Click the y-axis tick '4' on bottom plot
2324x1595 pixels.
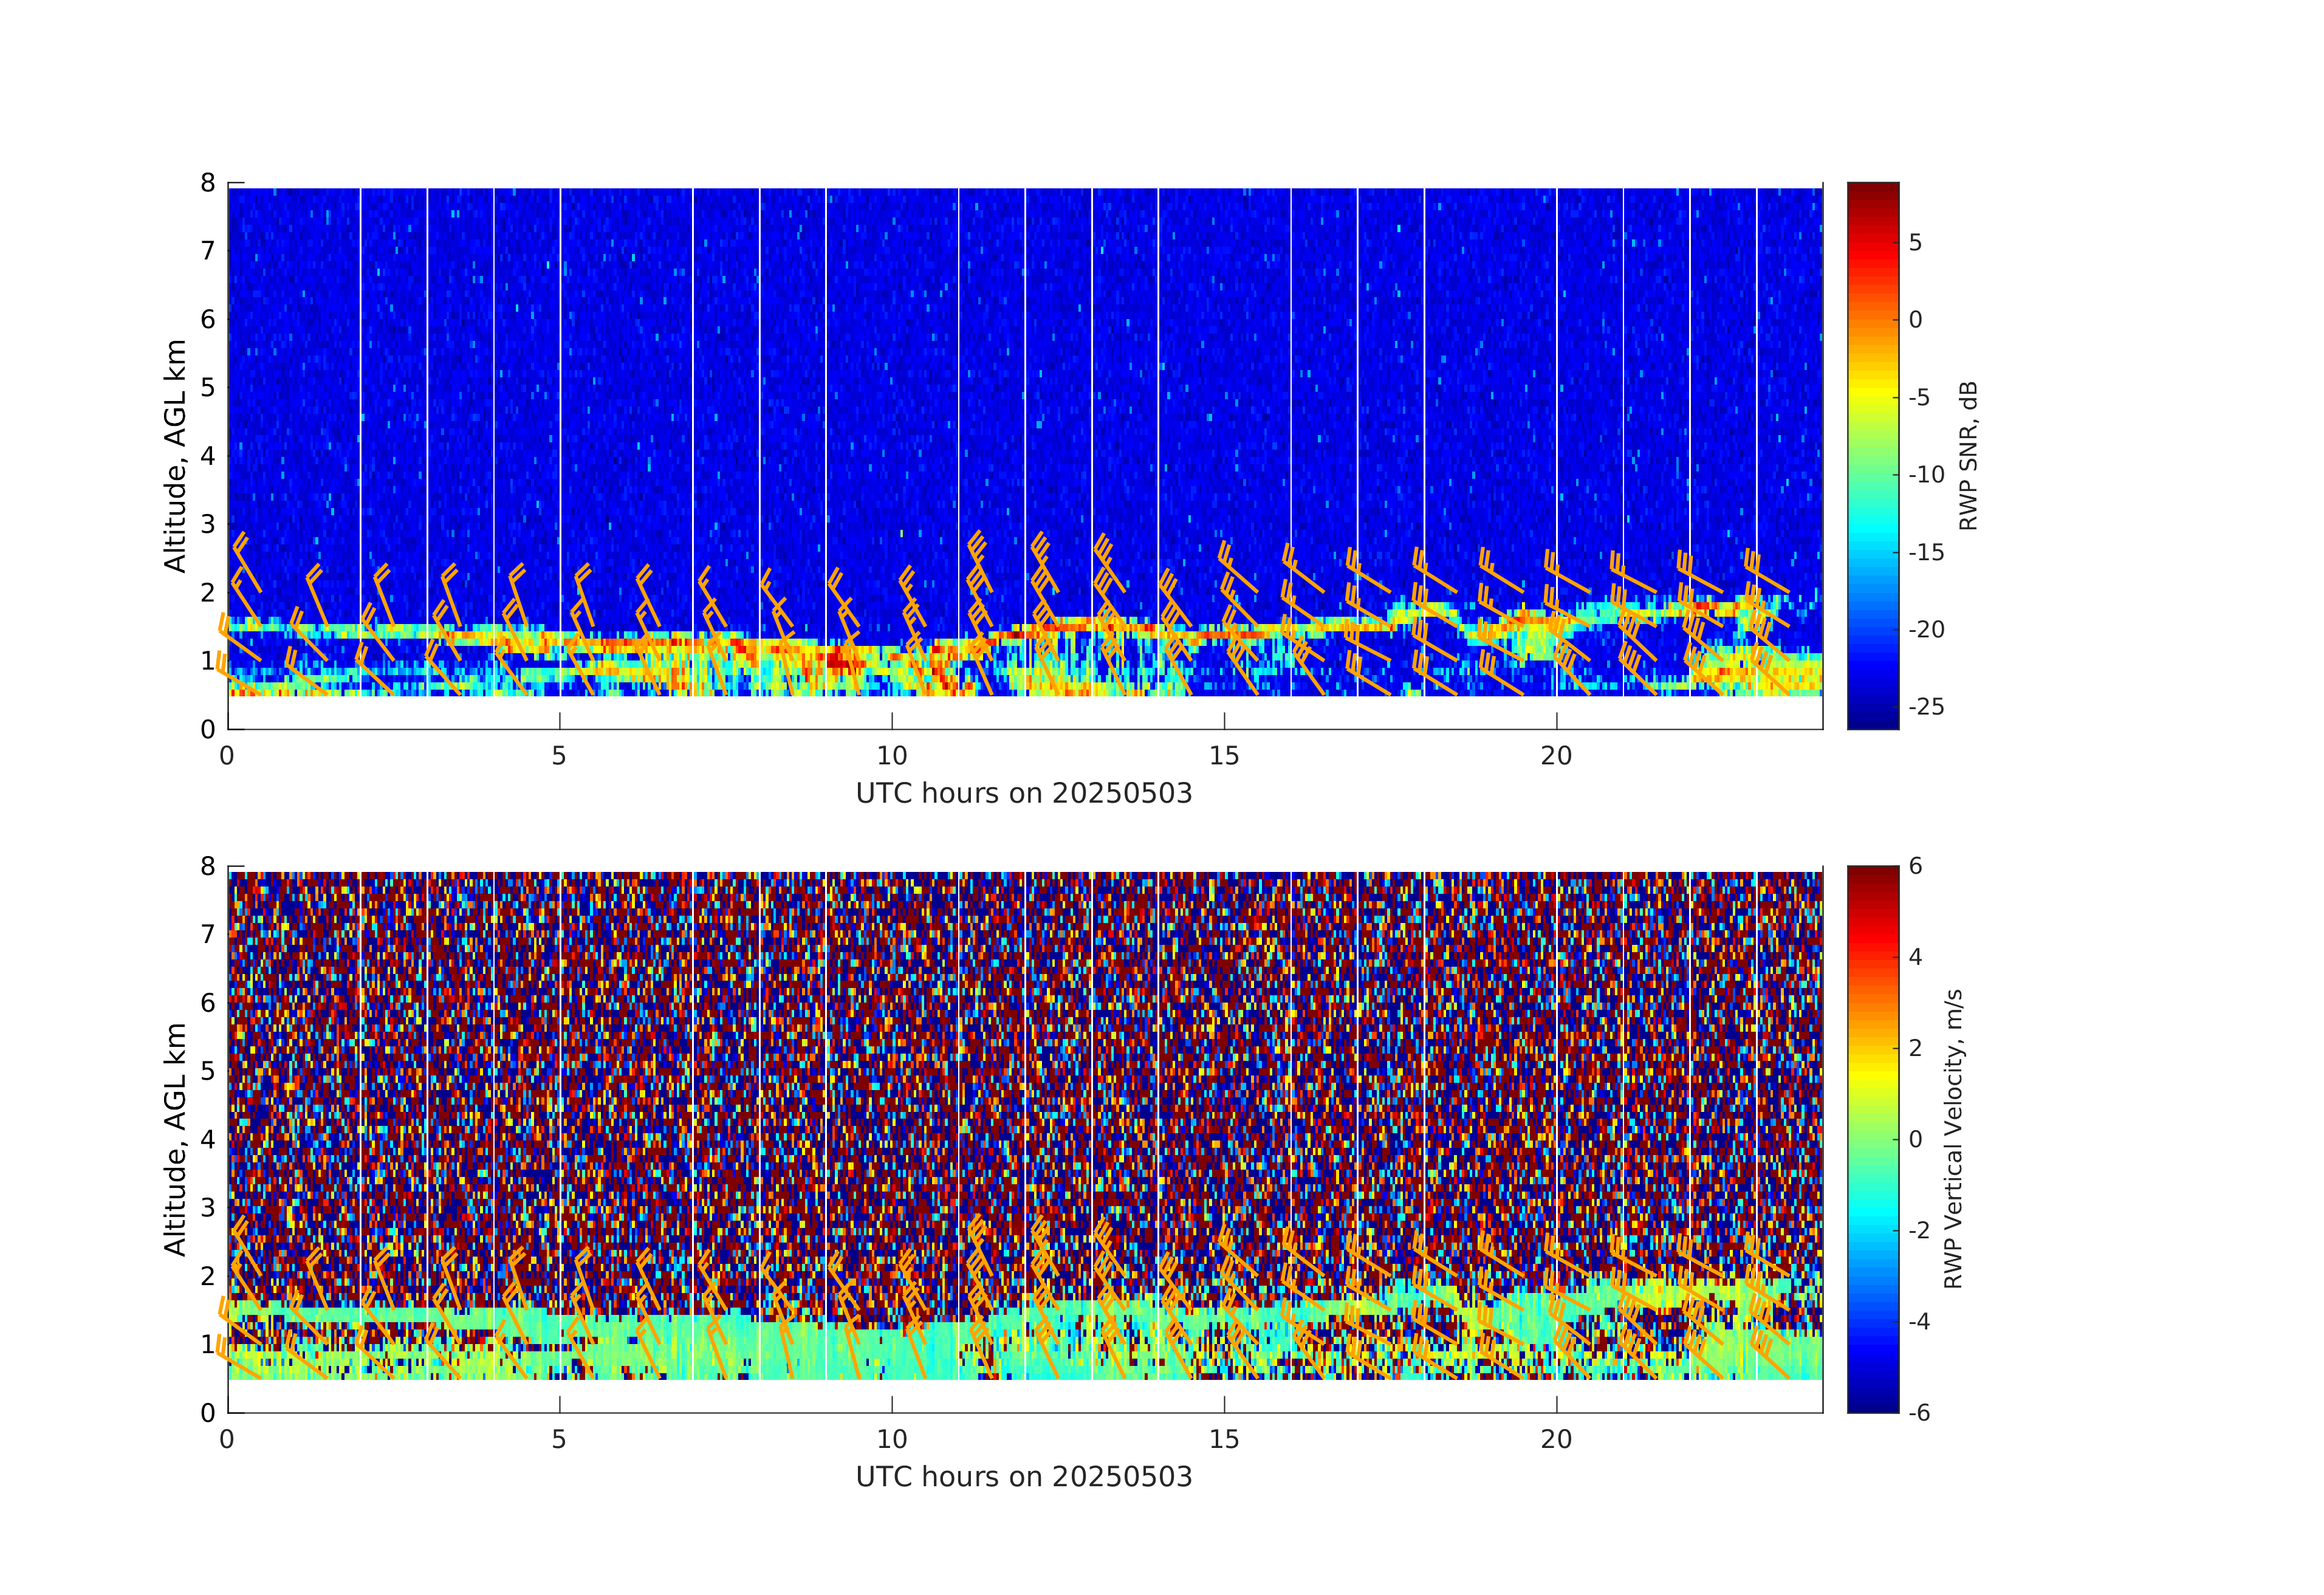[x=208, y=1139]
